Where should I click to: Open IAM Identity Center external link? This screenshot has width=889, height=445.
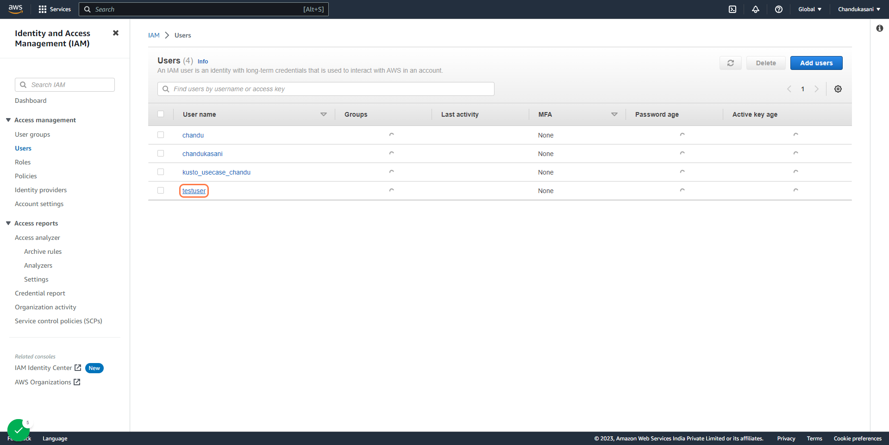pos(48,368)
